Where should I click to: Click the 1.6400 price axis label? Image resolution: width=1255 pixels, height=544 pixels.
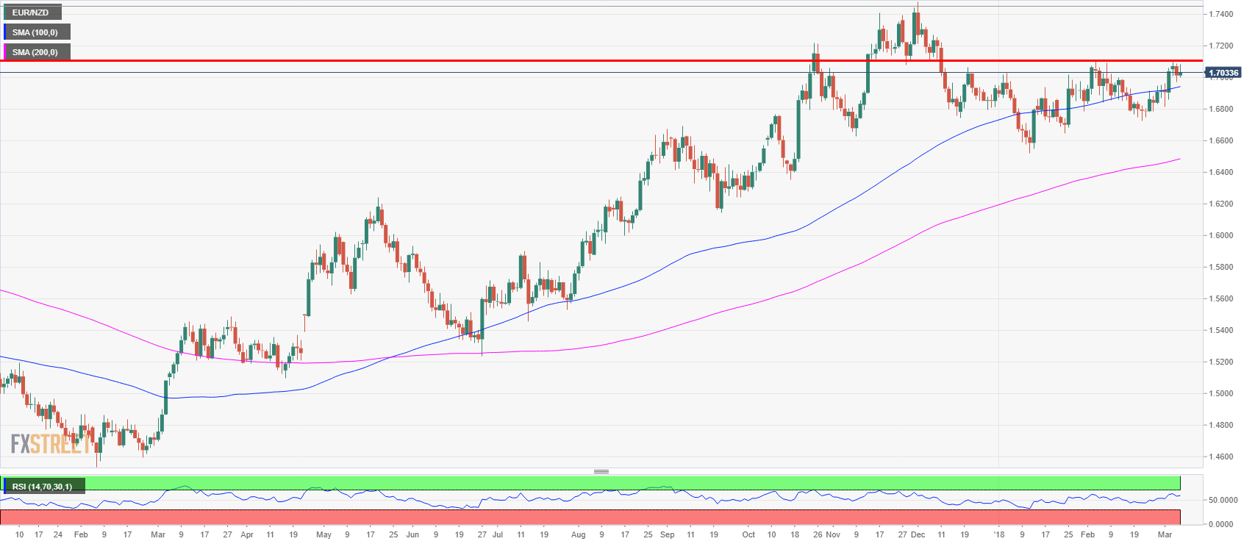click(x=1223, y=172)
